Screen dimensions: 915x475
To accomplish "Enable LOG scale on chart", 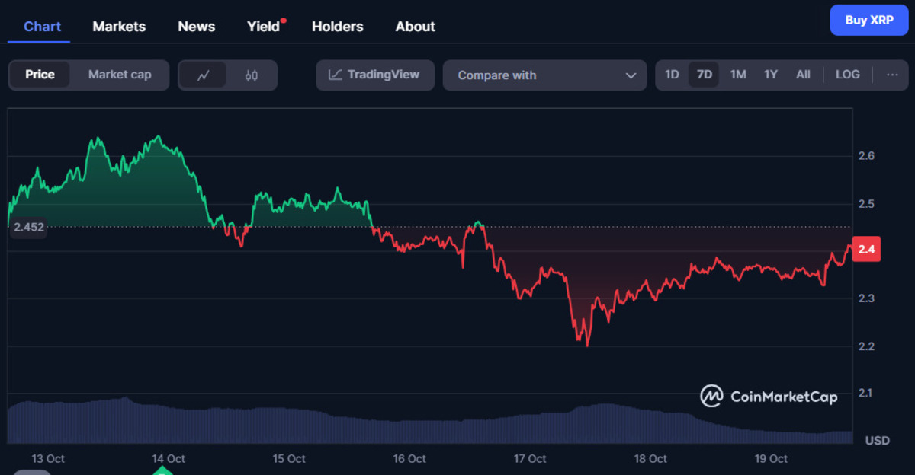I will click(x=847, y=75).
